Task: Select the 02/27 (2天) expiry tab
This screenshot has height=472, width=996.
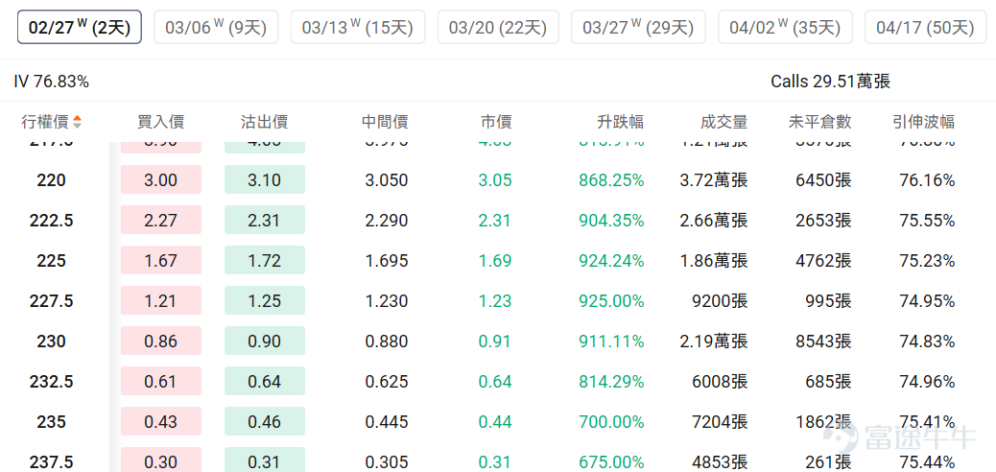Action: (80, 27)
